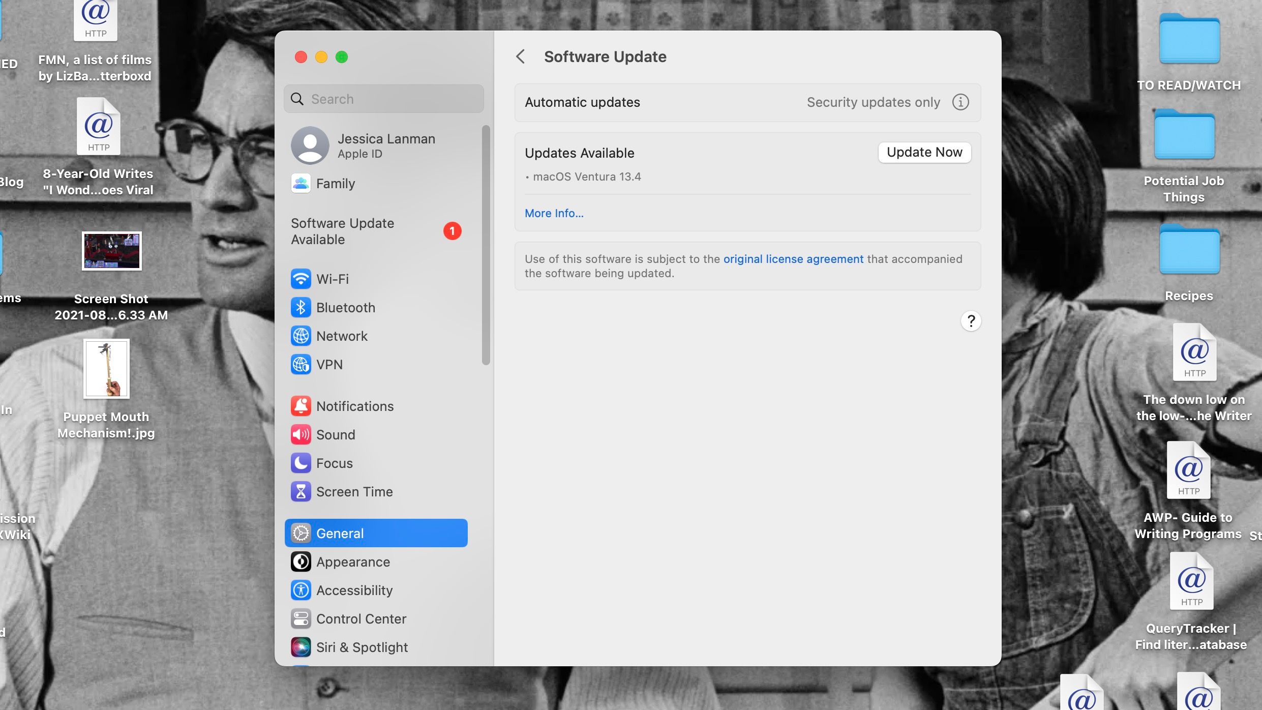Open the original license agreement link
1262x710 pixels.
pos(793,259)
